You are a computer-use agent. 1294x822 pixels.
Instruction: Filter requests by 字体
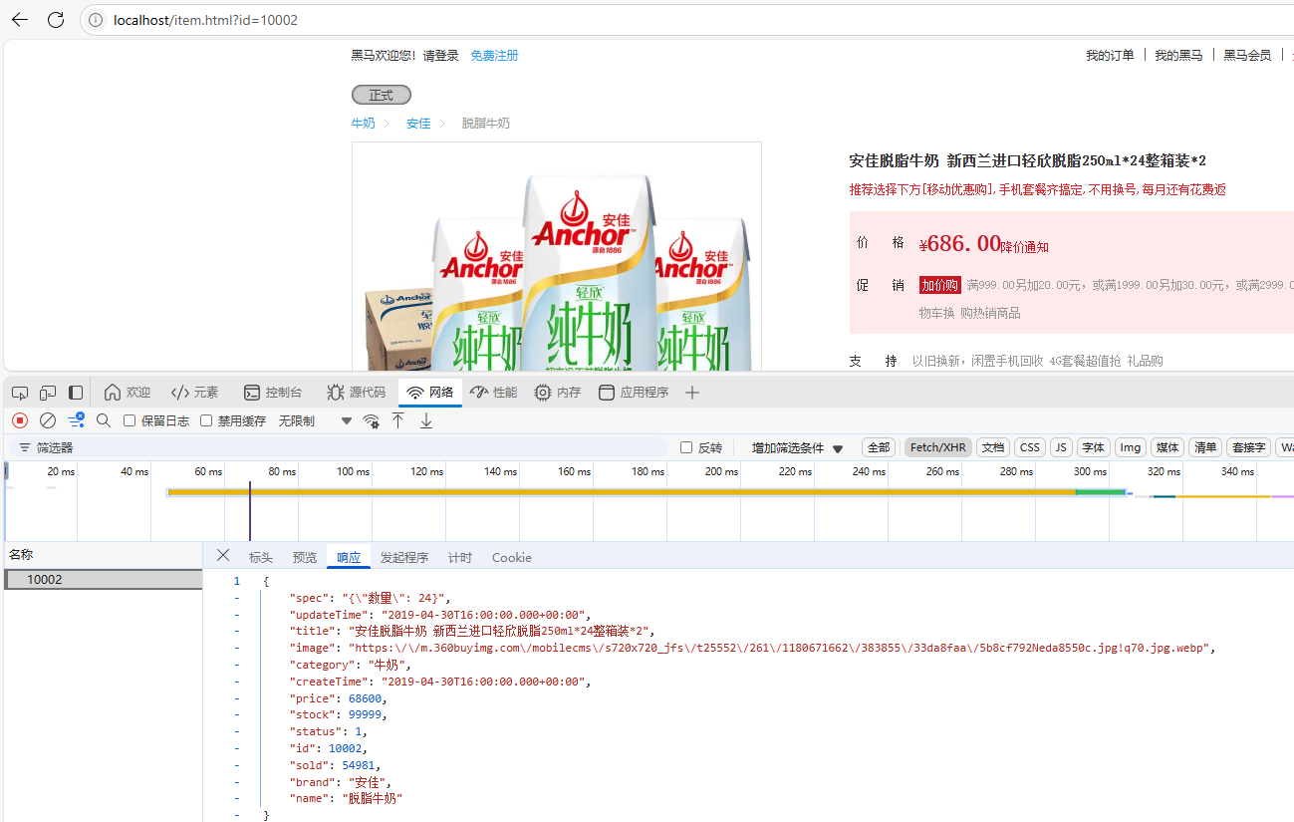coord(1094,448)
